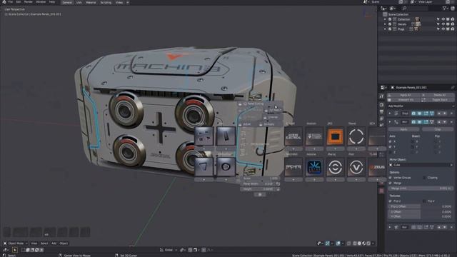
Task: Select the ACCESS ELECTRICAL decal thumbnail
Action: coord(293,136)
